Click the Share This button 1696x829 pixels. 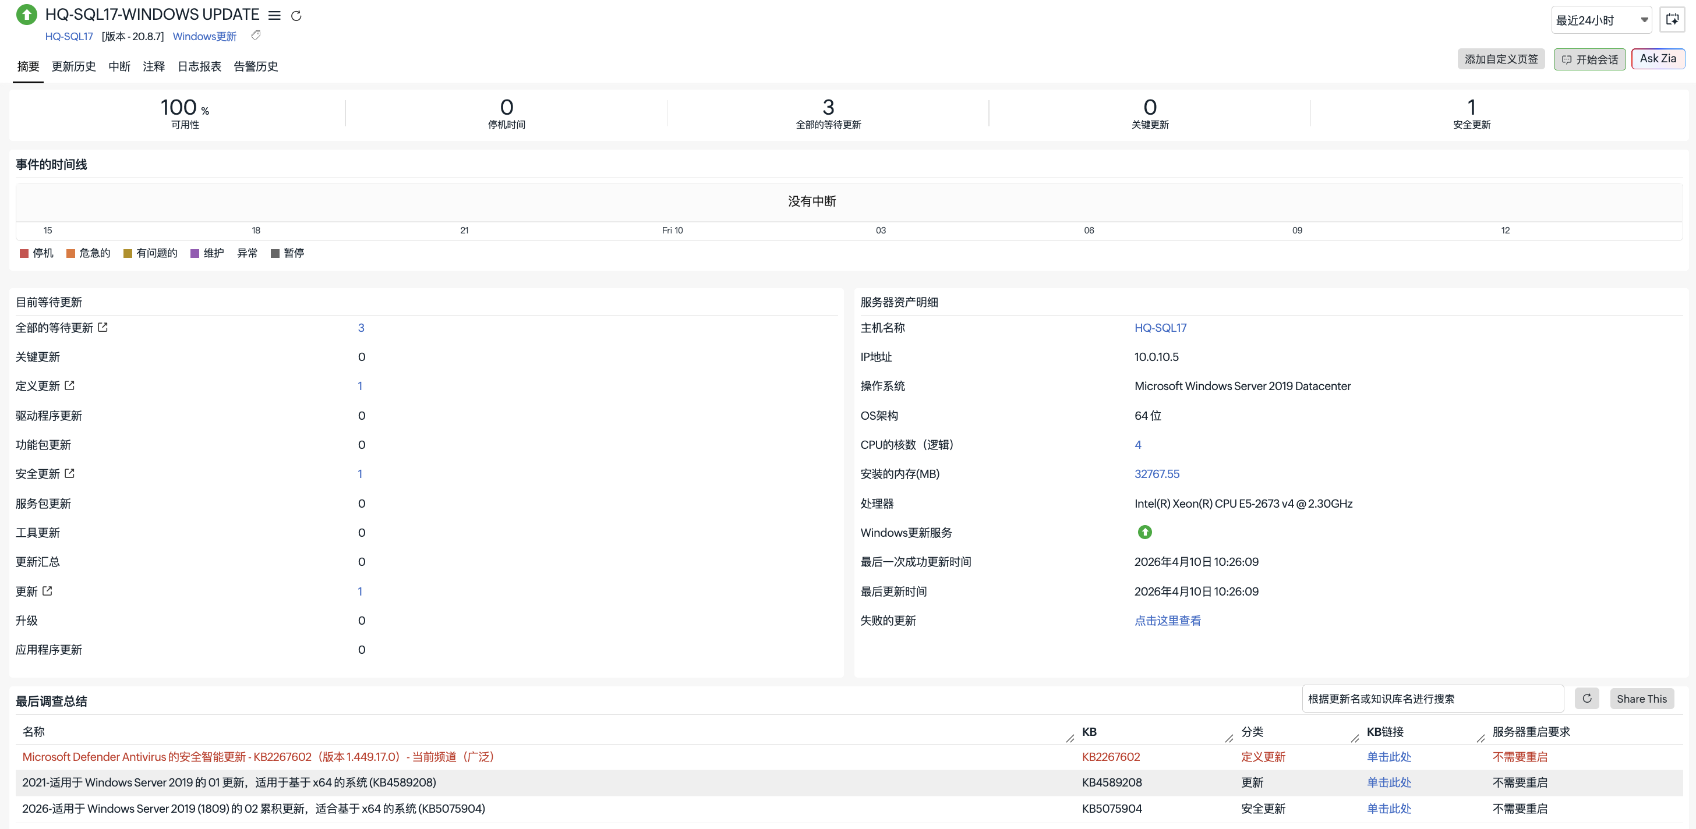1641,699
